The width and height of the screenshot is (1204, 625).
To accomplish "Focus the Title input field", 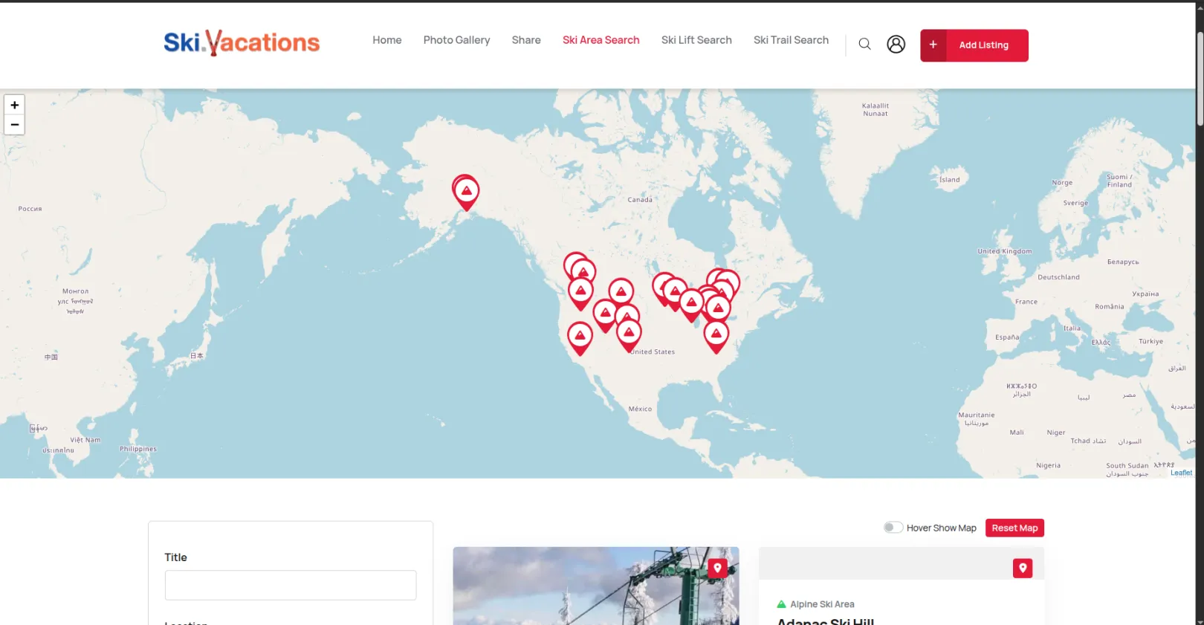I will (291, 585).
